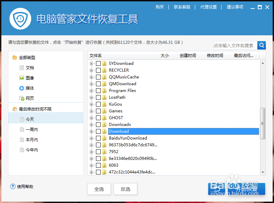Screen dimensions: 274x203
Task: Check the SYDownload checkbox
Action: (98, 63)
